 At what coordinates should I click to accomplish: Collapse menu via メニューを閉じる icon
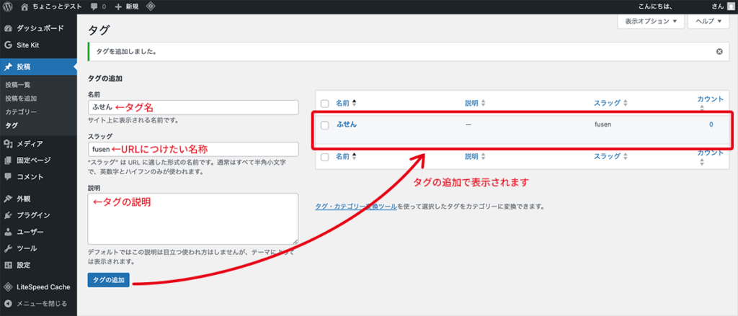click(9, 303)
